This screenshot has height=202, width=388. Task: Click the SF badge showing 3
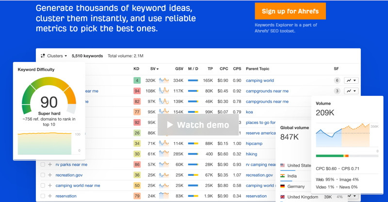[x=337, y=91]
